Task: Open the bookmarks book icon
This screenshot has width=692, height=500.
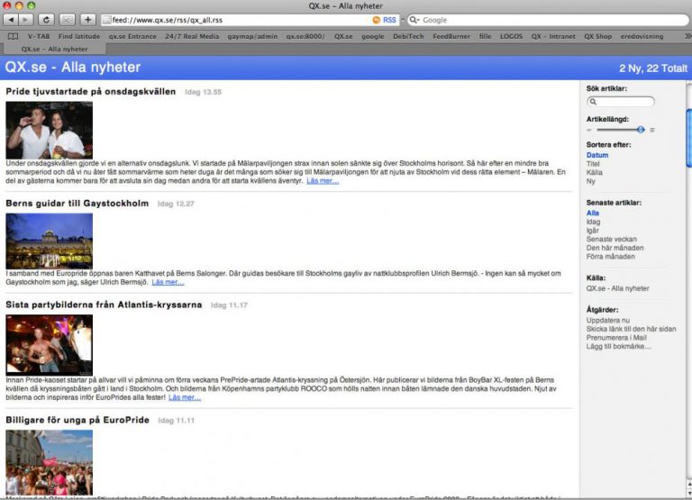Action: [13, 36]
